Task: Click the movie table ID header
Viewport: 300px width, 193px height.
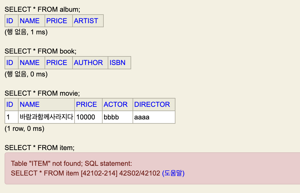Action: click(10, 105)
